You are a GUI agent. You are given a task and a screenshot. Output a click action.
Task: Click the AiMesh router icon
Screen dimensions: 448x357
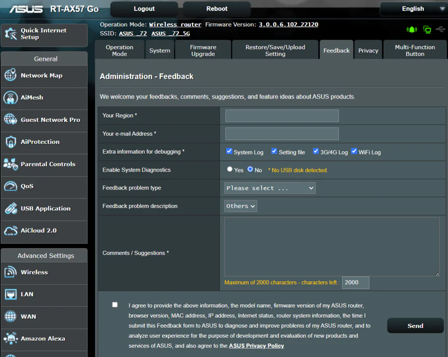[x=11, y=97]
